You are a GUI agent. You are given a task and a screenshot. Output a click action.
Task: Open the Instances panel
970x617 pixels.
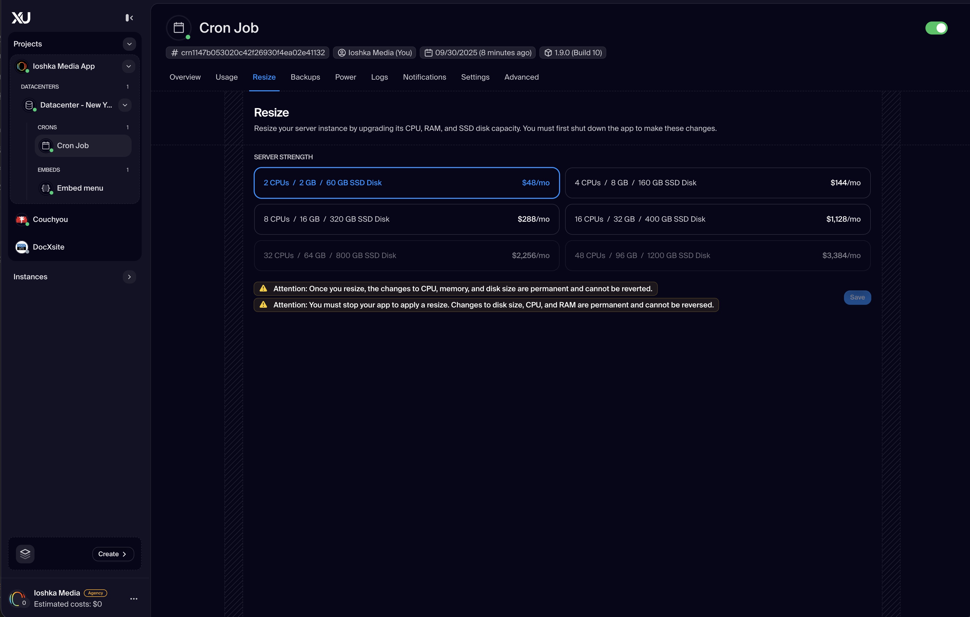tap(129, 276)
